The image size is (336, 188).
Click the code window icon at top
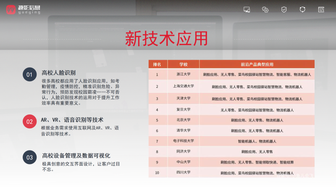(x=321, y=10)
